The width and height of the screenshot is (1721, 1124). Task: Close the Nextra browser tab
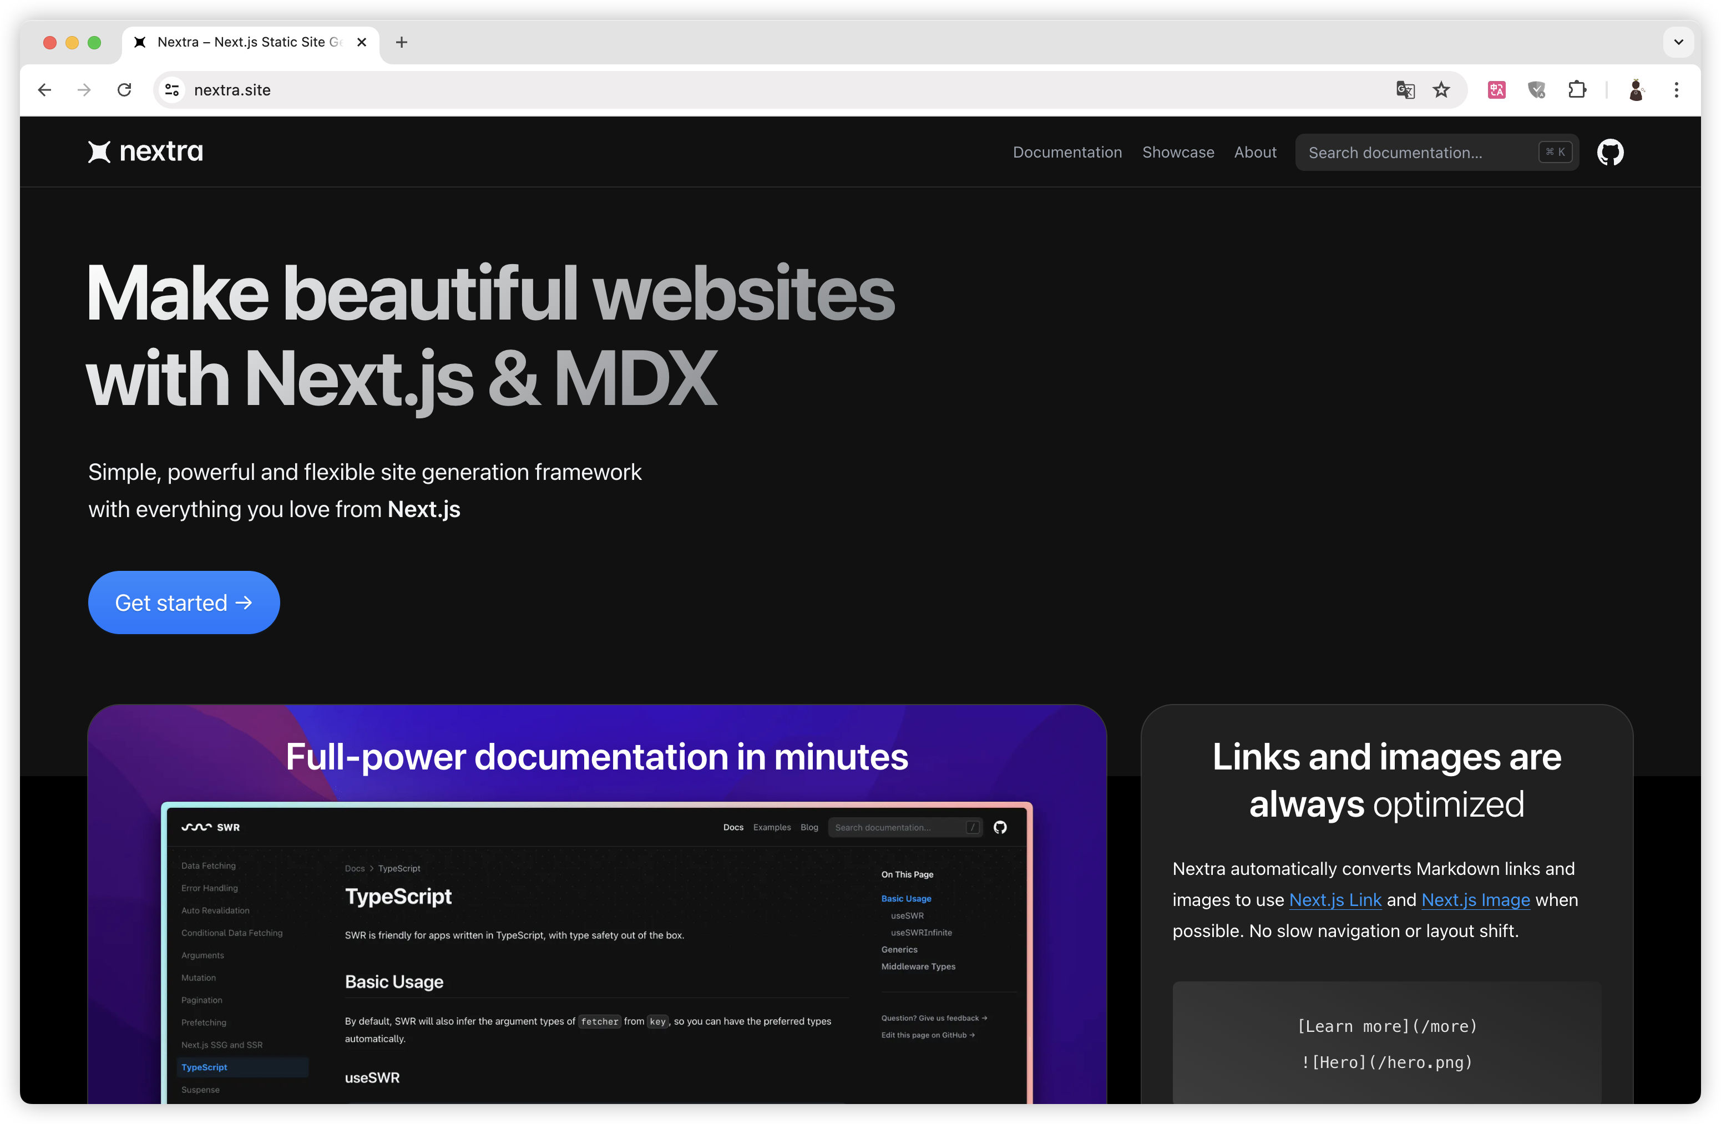coord(362,42)
